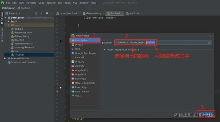Select datacenter.py in the project tree
Image resolution: width=220 pixels, height=122 pixels.
22,36
